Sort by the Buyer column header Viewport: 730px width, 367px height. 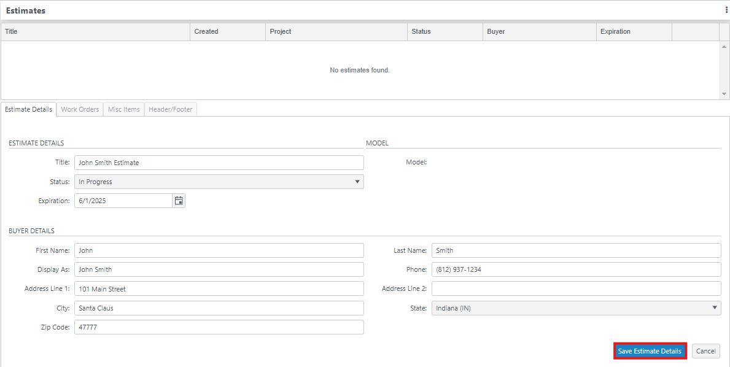(x=540, y=32)
